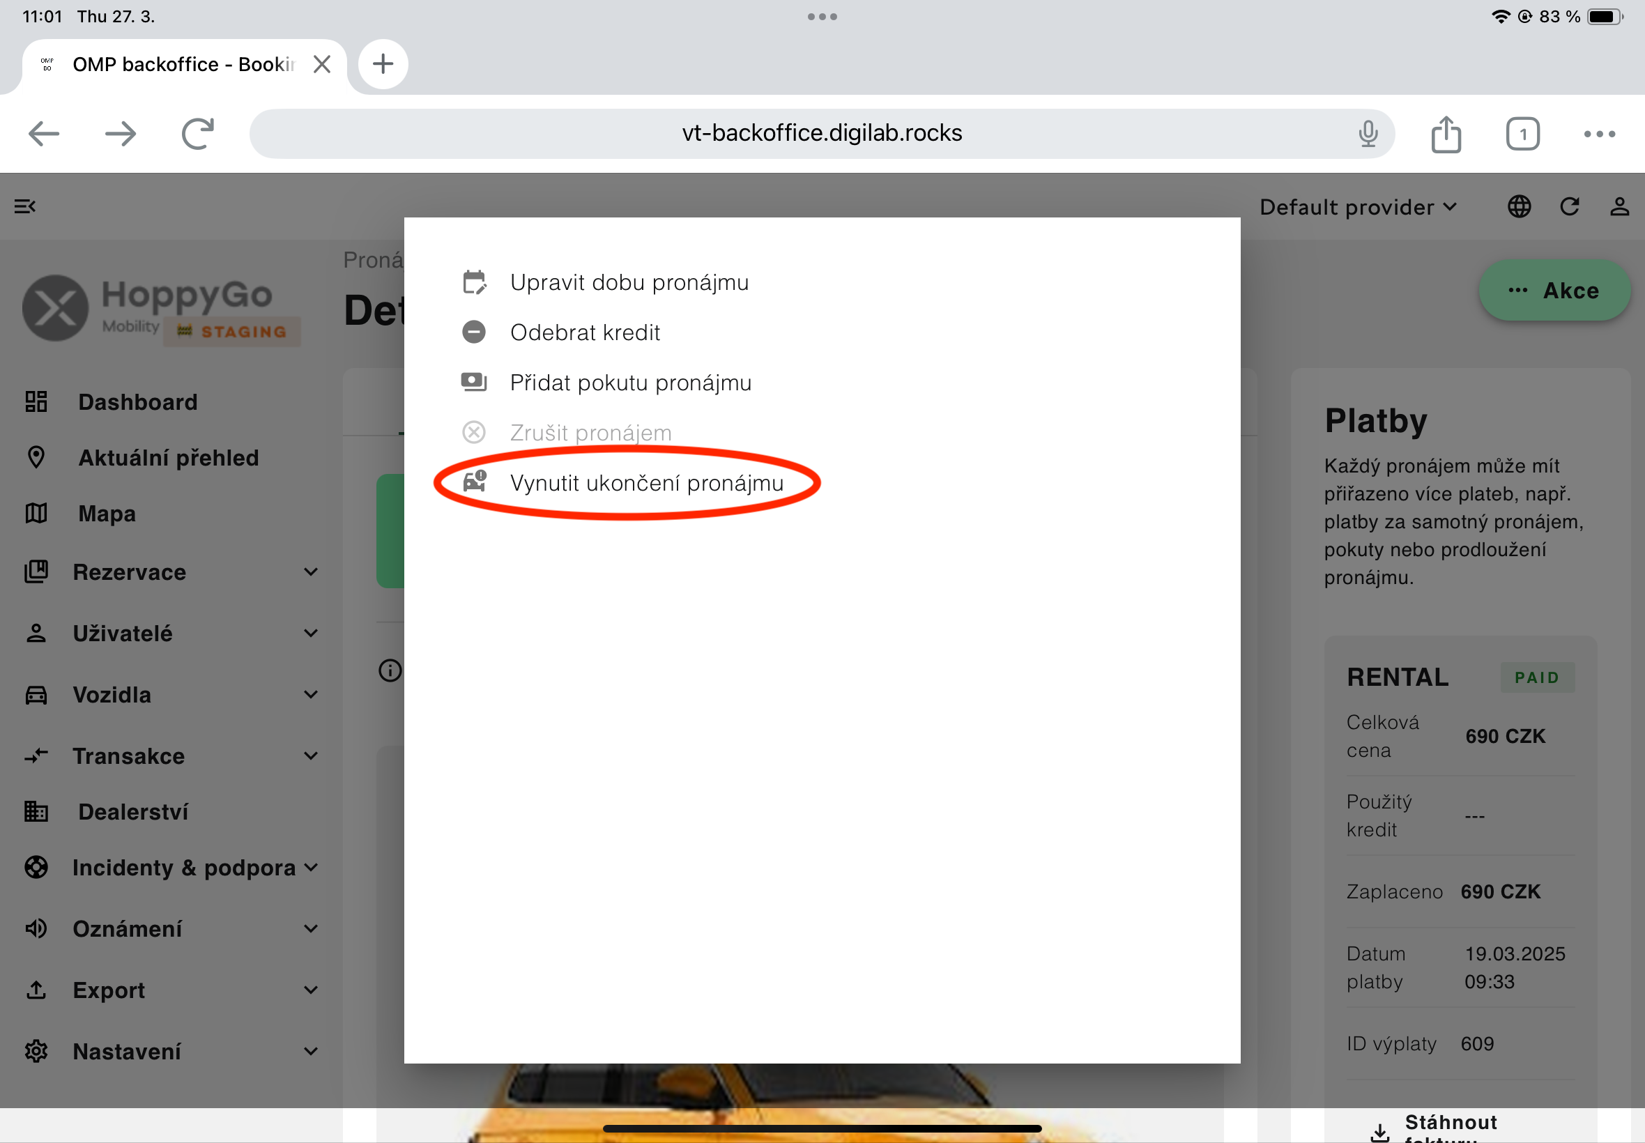Open new browser tab plus button
Image resolution: width=1645 pixels, height=1143 pixels.
point(383,64)
